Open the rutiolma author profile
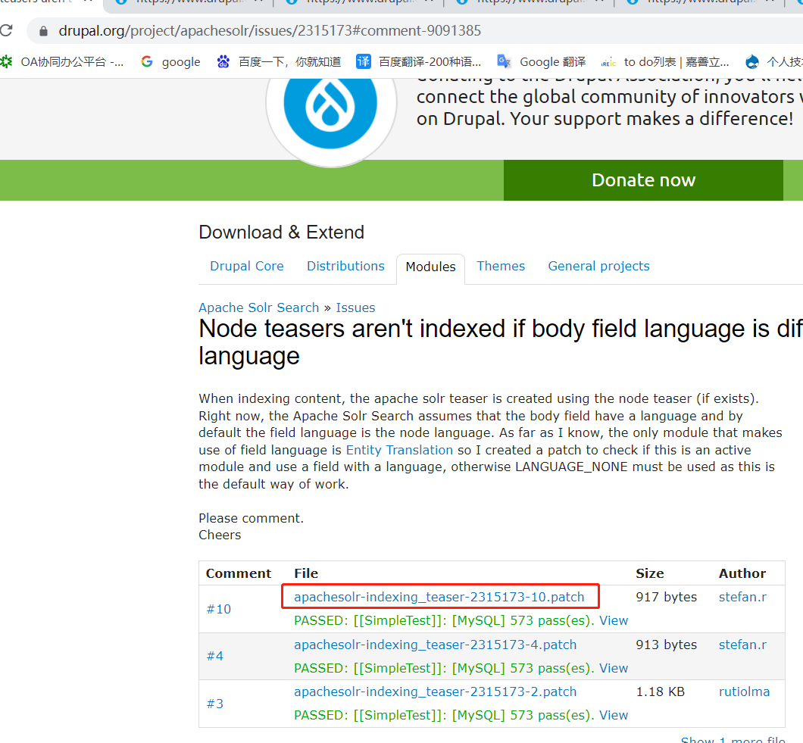Image resolution: width=803 pixels, height=743 pixels. 744,691
